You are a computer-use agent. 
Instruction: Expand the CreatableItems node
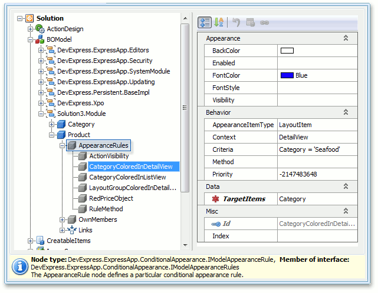(31, 241)
